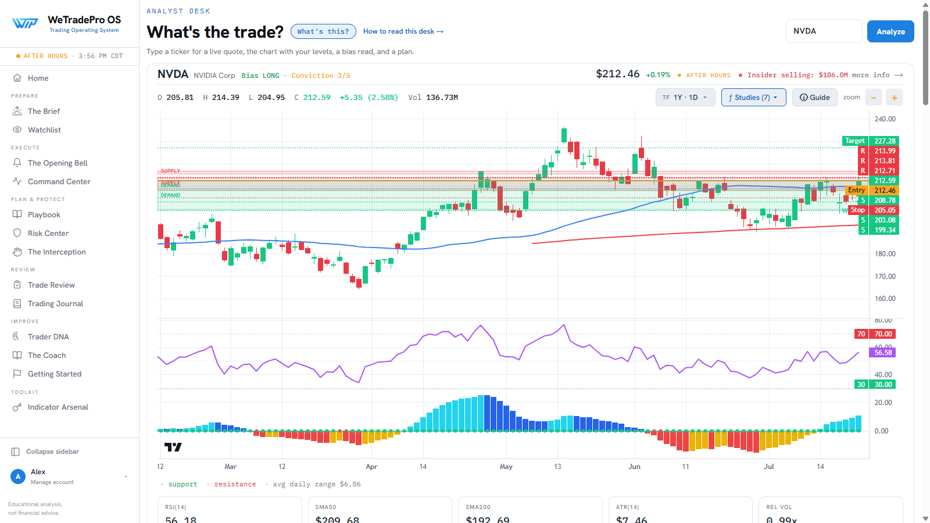The image size is (930, 523).
Task: Click The Interception hand icon
Action: [17, 252]
